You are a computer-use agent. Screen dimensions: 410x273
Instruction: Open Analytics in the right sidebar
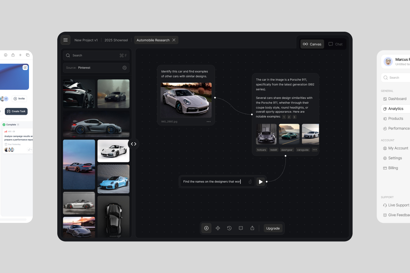[396, 109]
